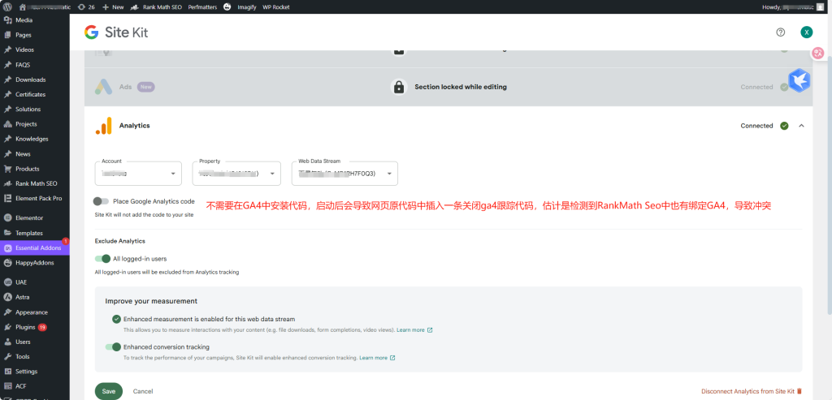Open Learn more for enhanced measurement
The width and height of the screenshot is (832, 400).
click(414, 330)
